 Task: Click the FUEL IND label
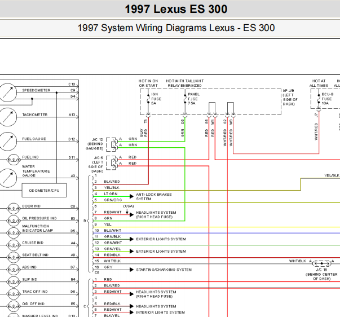(x=30, y=157)
